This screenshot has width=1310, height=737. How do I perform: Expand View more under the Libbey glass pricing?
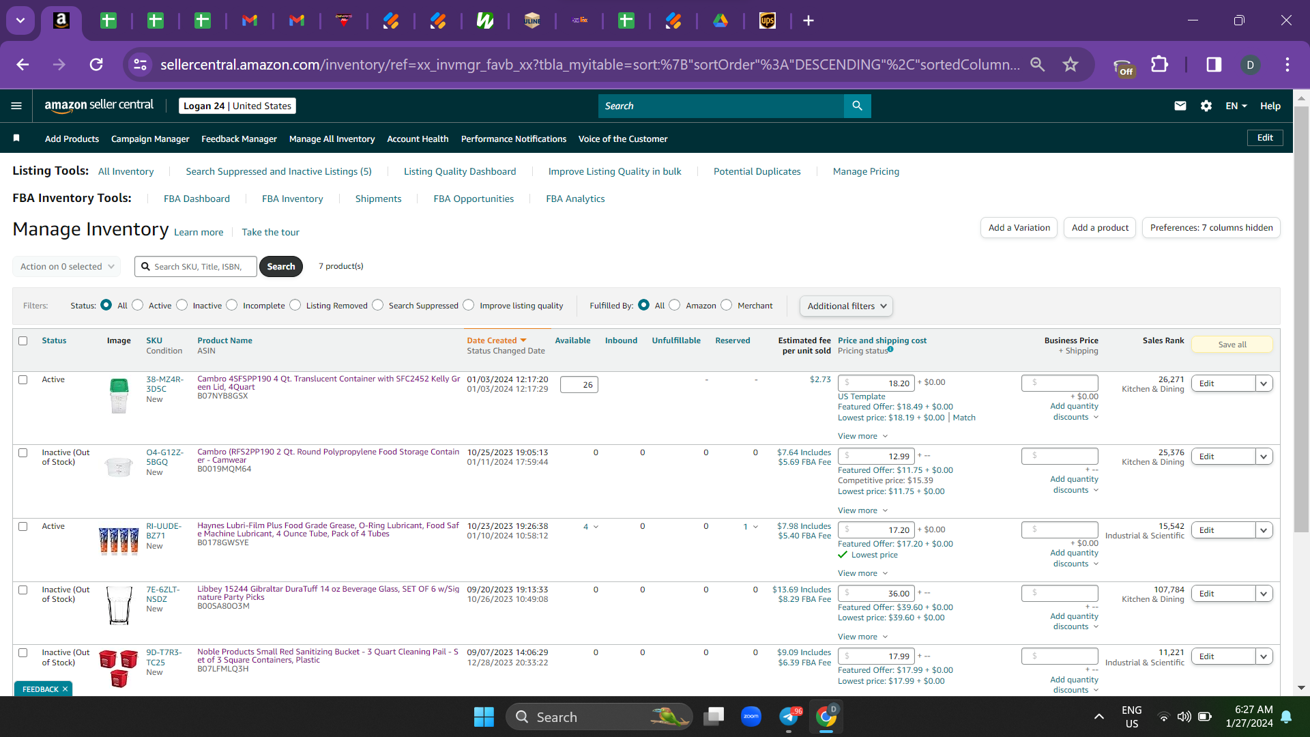click(862, 637)
